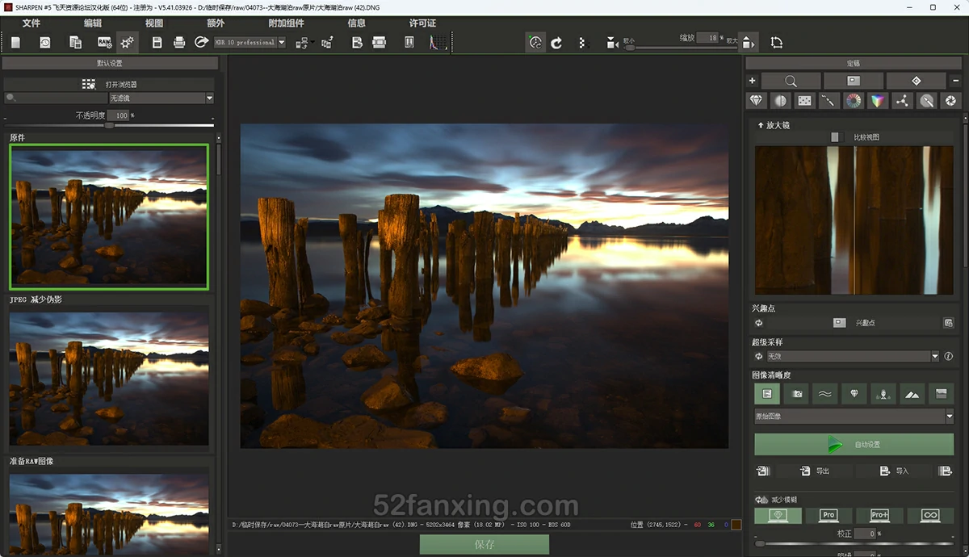Open the gears settings icon
This screenshot has height=557, width=969.
(x=128, y=42)
